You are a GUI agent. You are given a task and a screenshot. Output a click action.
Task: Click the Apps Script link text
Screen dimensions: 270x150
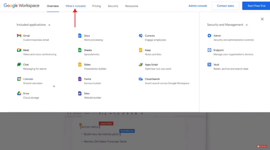pos(151,64)
